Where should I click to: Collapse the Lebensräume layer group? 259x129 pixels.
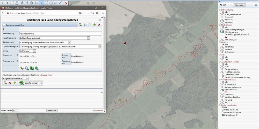click(220, 10)
